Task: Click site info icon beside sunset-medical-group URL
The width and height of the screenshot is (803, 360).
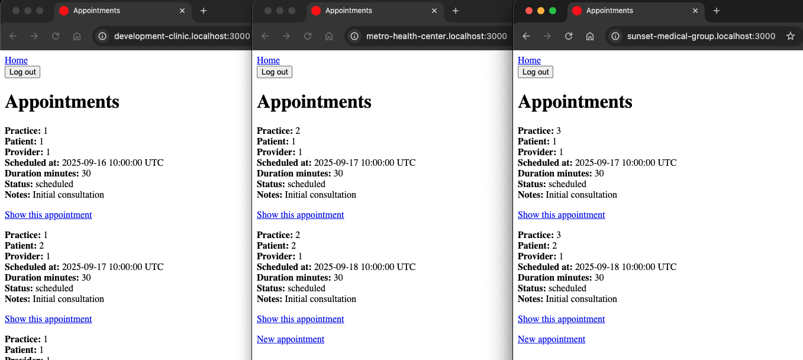Action: click(x=615, y=36)
